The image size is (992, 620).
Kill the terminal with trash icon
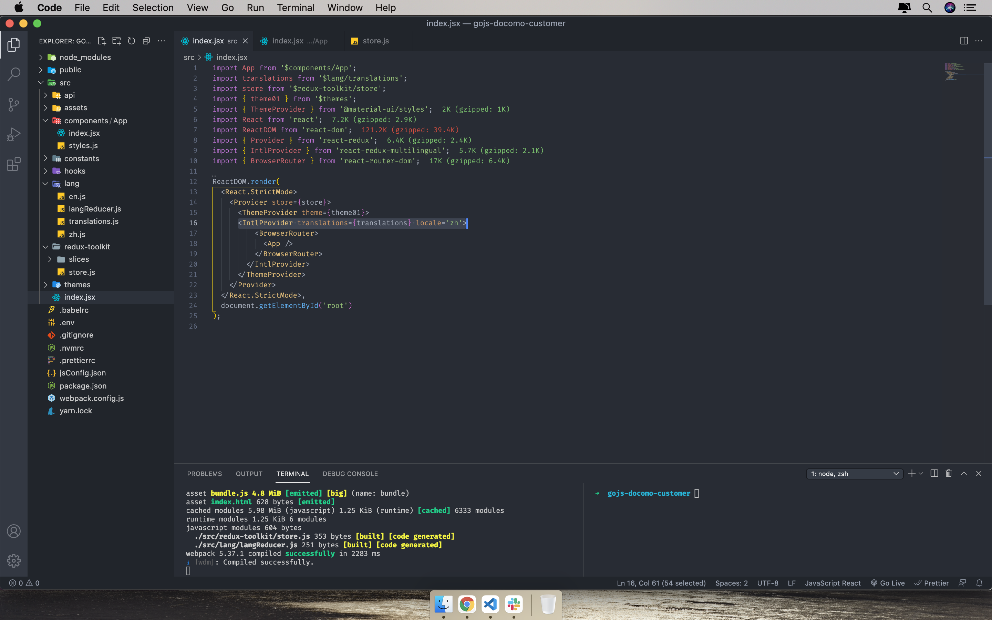tap(949, 474)
